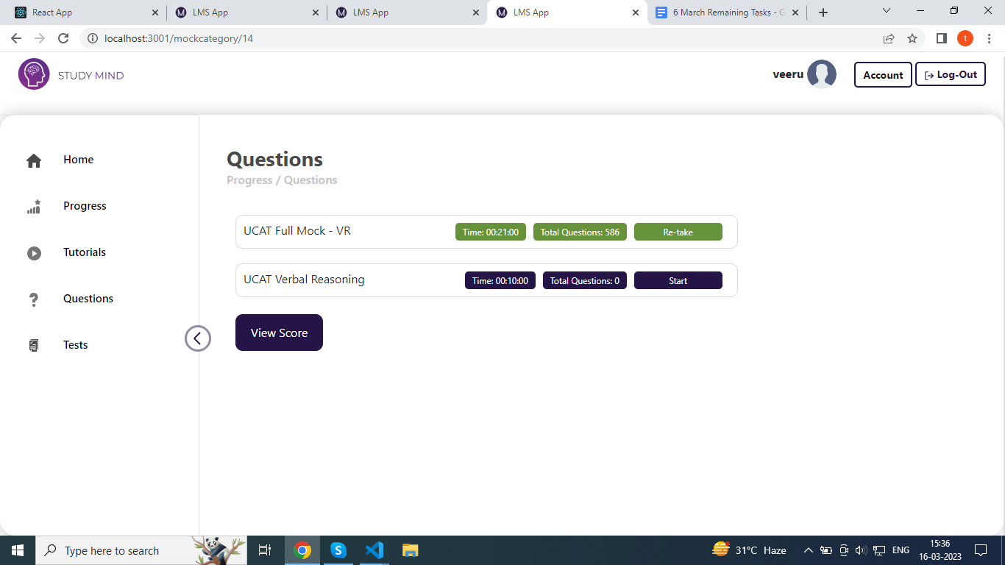Open the Account page

(x=883, y=75)
